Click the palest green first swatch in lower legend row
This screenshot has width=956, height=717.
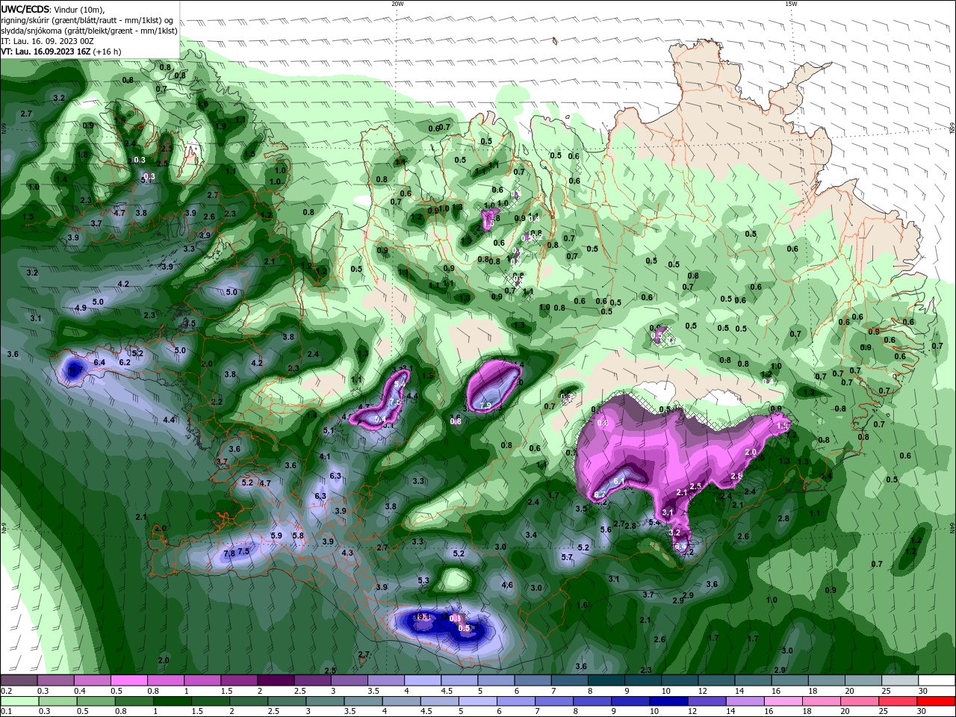click(x=19, y=701)
